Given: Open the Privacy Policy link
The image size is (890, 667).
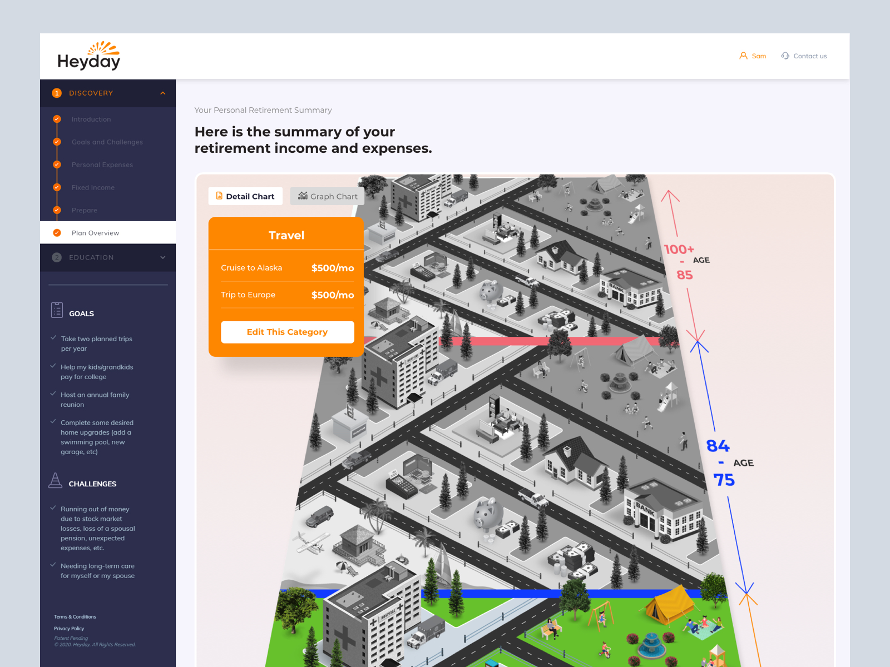Looking at the screenshot, I should [68, 628].
